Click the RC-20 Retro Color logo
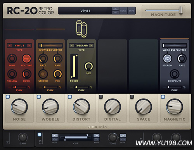194x150 pixels. (31, 11)
